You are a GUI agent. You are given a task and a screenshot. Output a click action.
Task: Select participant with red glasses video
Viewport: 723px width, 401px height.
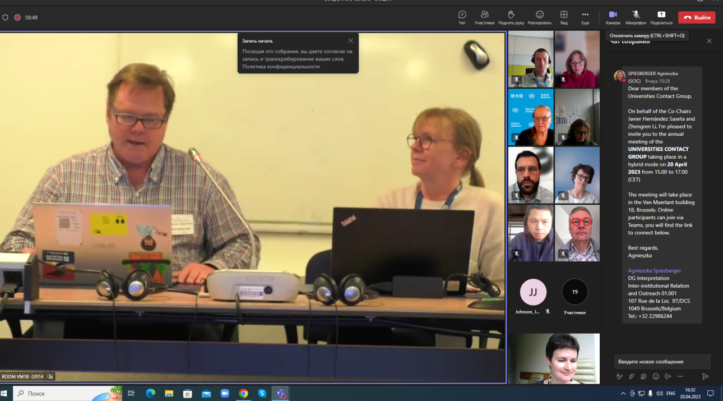577,233
